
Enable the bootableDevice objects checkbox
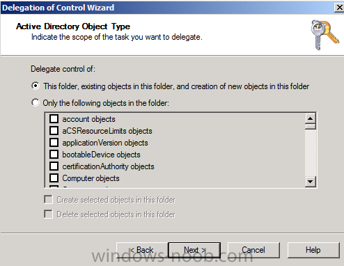point(54,155)
